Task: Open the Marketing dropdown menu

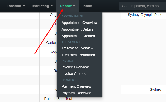Action: [x=42, y=6]
